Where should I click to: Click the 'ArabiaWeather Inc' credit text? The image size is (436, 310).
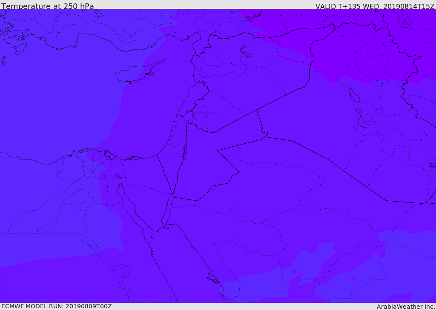pos(405,307)
